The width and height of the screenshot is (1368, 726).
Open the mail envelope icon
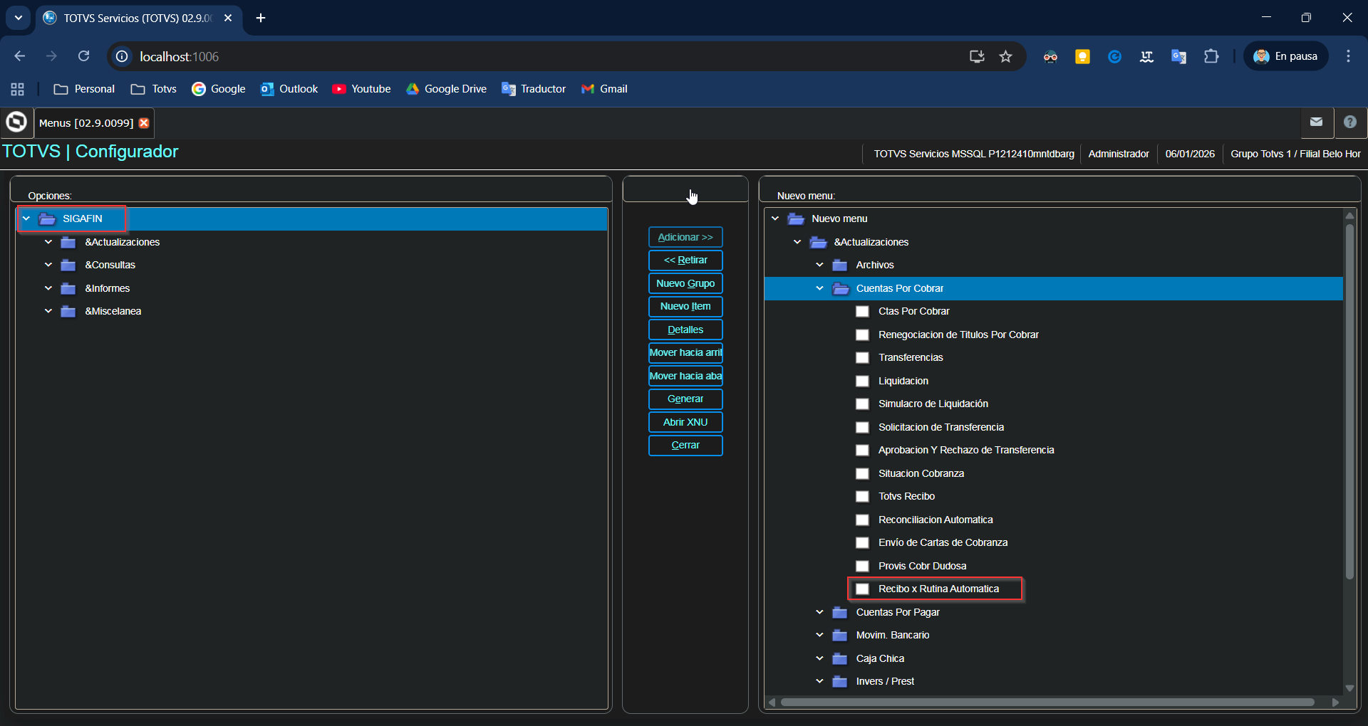pyautogui.click(x=1316, y=122)
